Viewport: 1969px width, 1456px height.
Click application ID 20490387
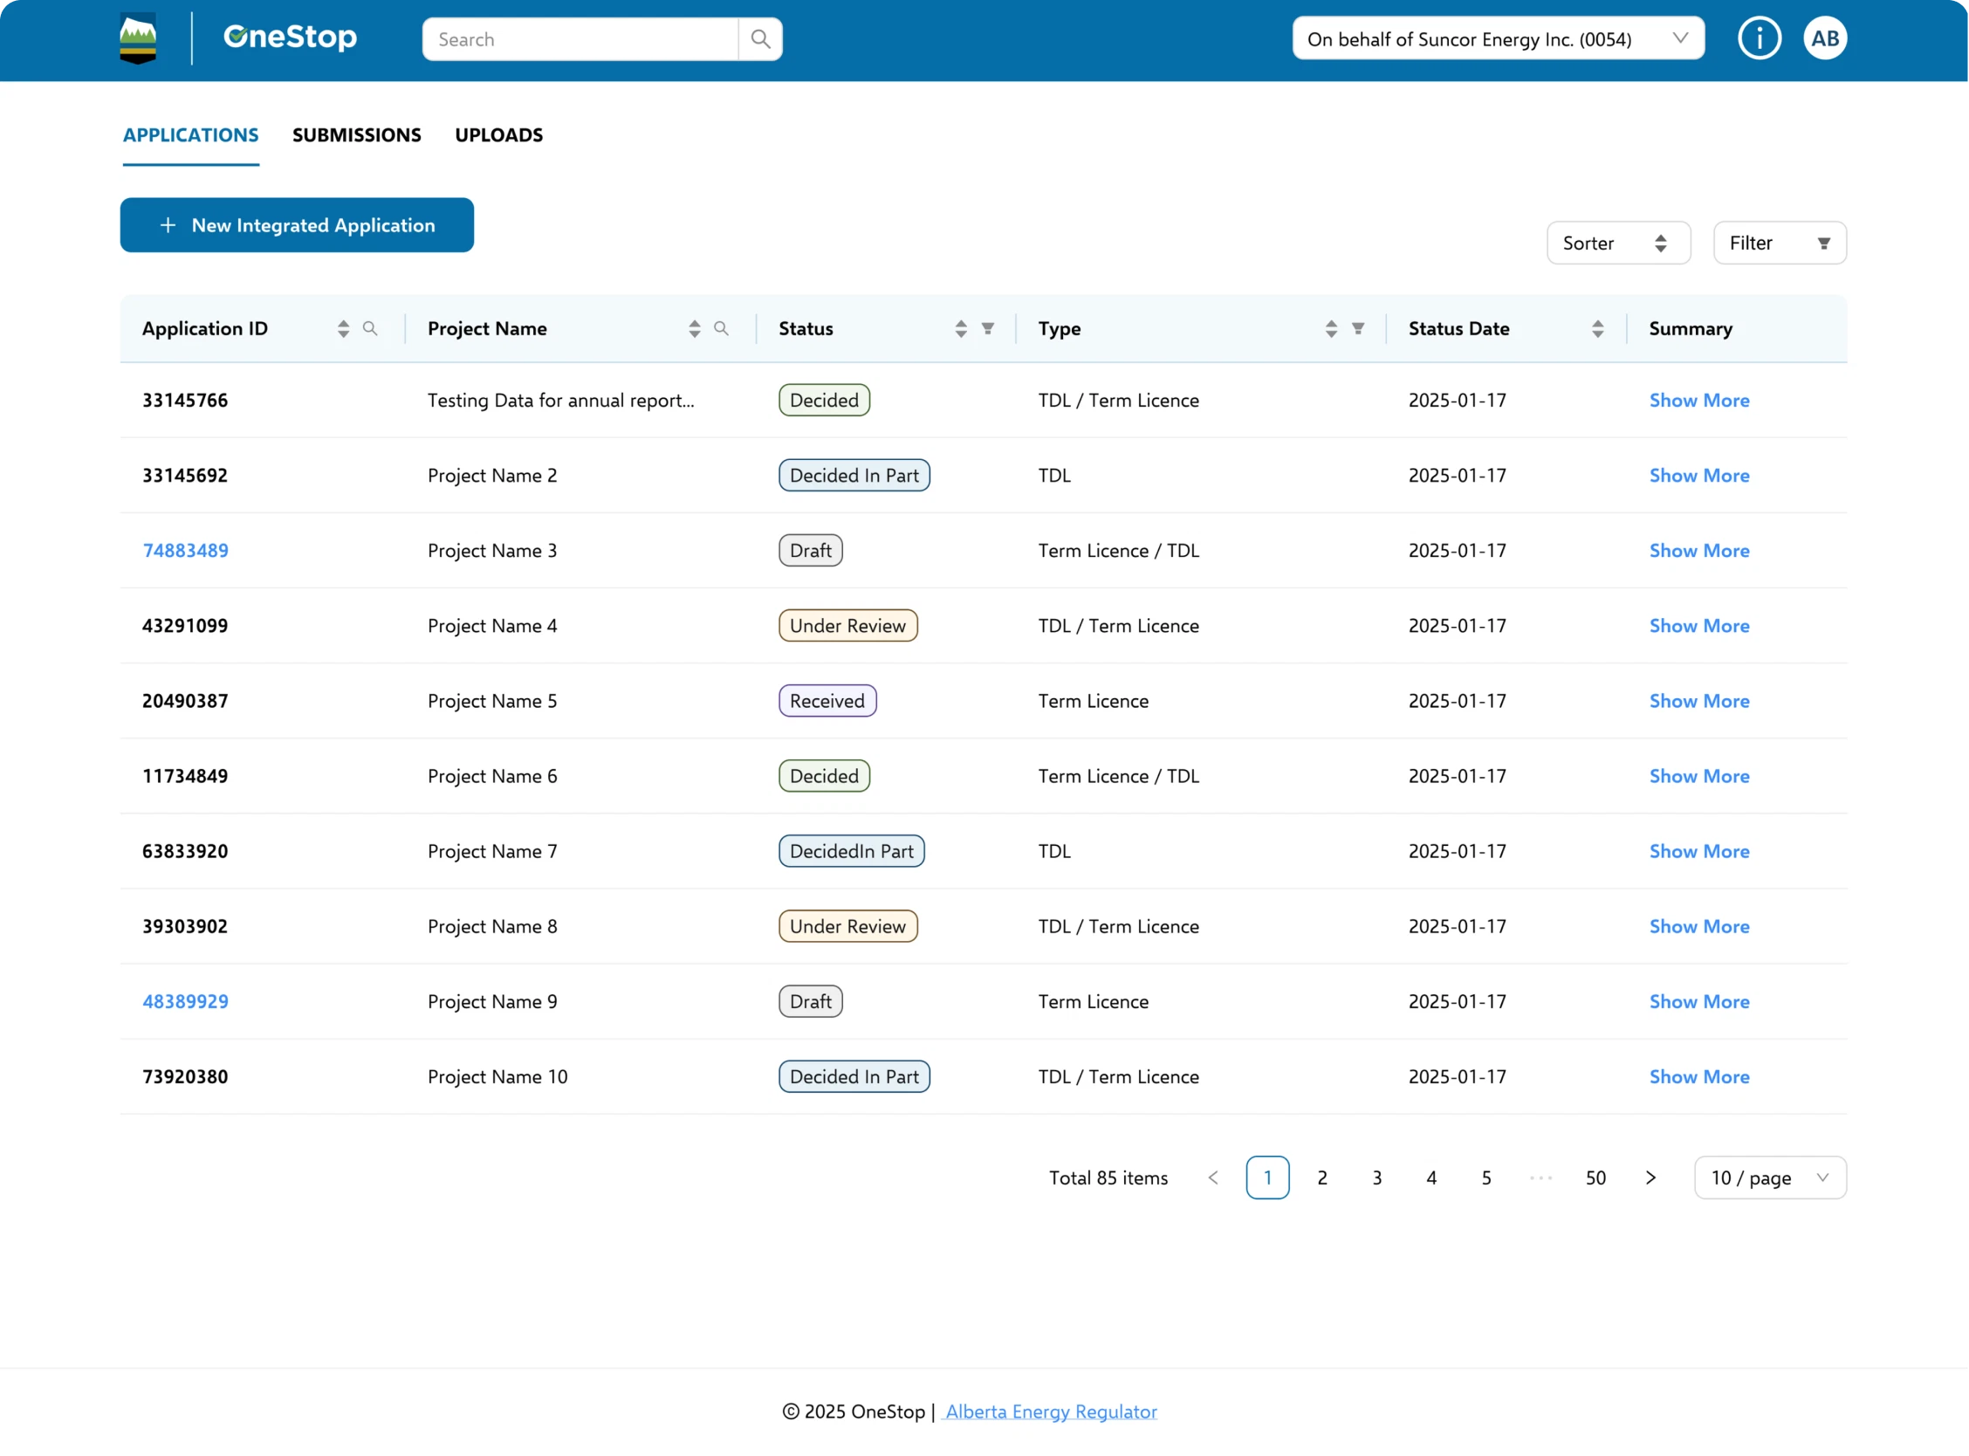click(x=185, y=701)
